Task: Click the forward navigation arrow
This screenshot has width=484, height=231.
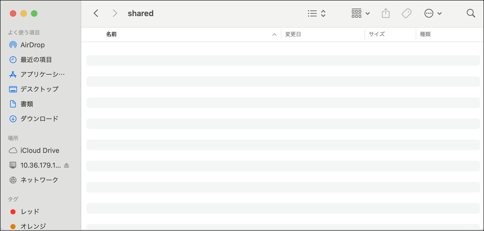Action: coord(115,13)
